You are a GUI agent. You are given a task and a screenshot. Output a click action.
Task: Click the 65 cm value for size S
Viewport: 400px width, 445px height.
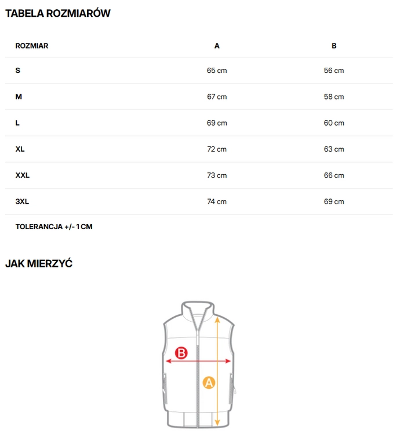click(x=217, y=71)
